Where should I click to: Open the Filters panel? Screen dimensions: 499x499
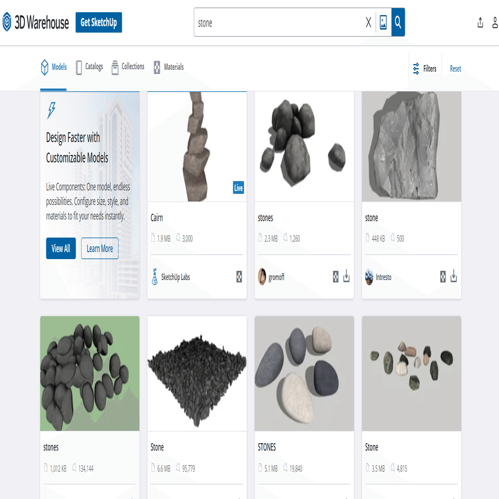(x=424, y=69)
